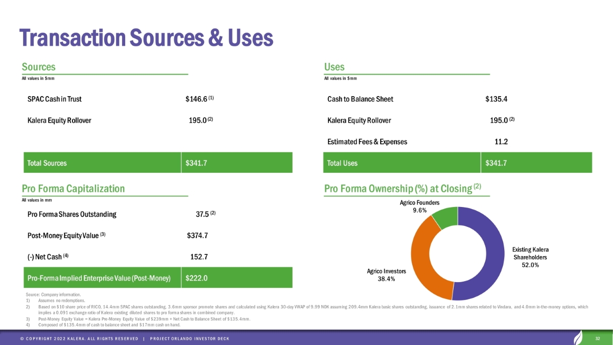
Task: Click the Post-Money Equity Value label
Action: (x=66, y=236)
